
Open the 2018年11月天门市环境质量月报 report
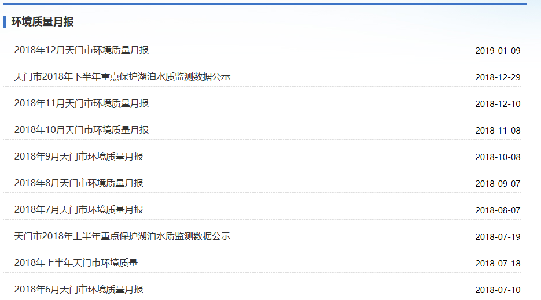click(x=82, y=103)
